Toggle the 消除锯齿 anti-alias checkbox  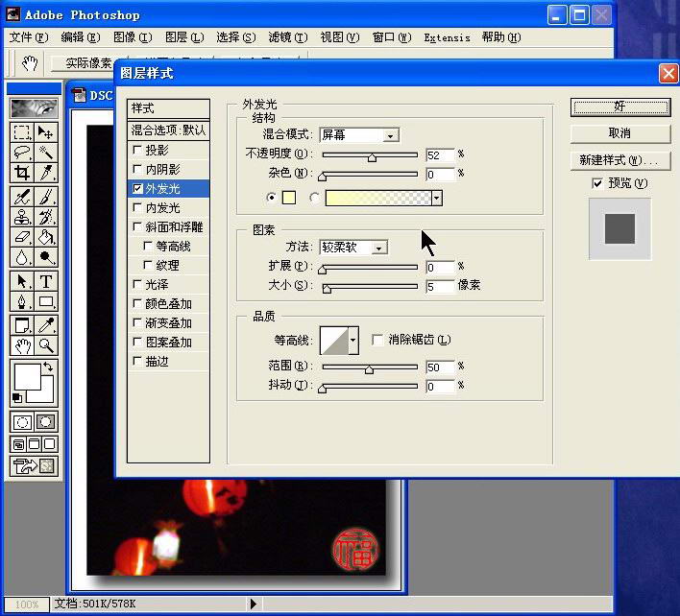pyautogui.click(x=377, y=340)
